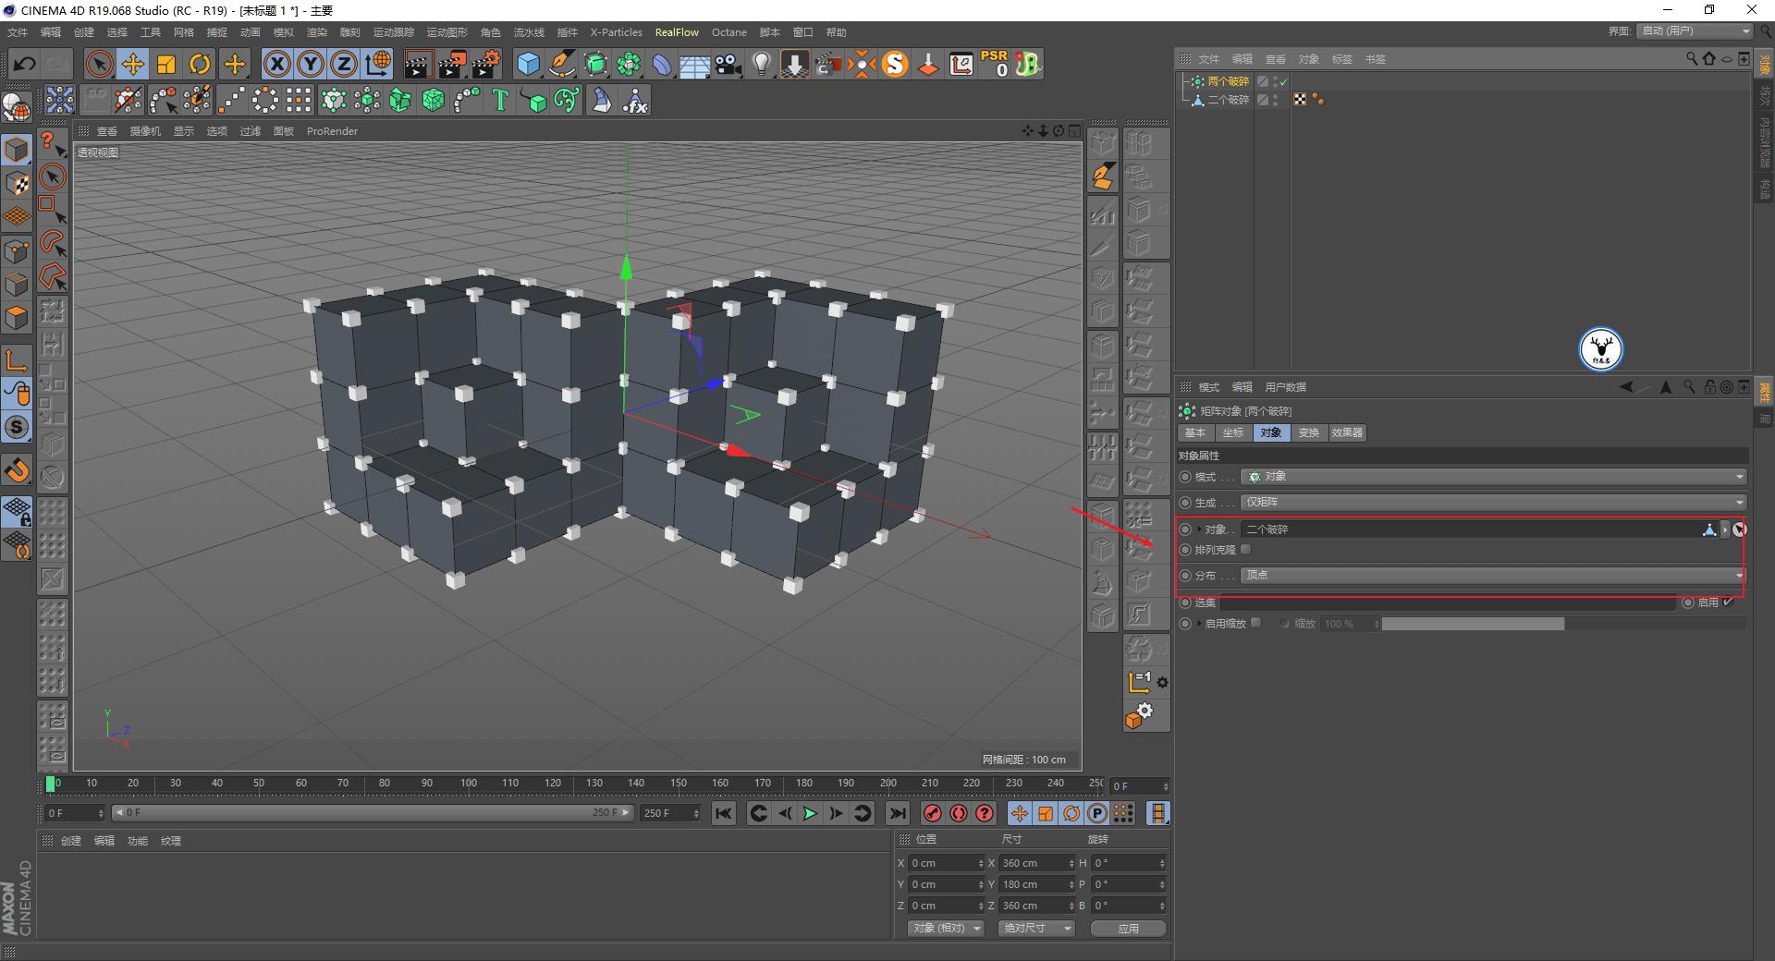The image size is (1775, 961).
Task: Select the Move tool in the toolbar
Action: point(133,64)
